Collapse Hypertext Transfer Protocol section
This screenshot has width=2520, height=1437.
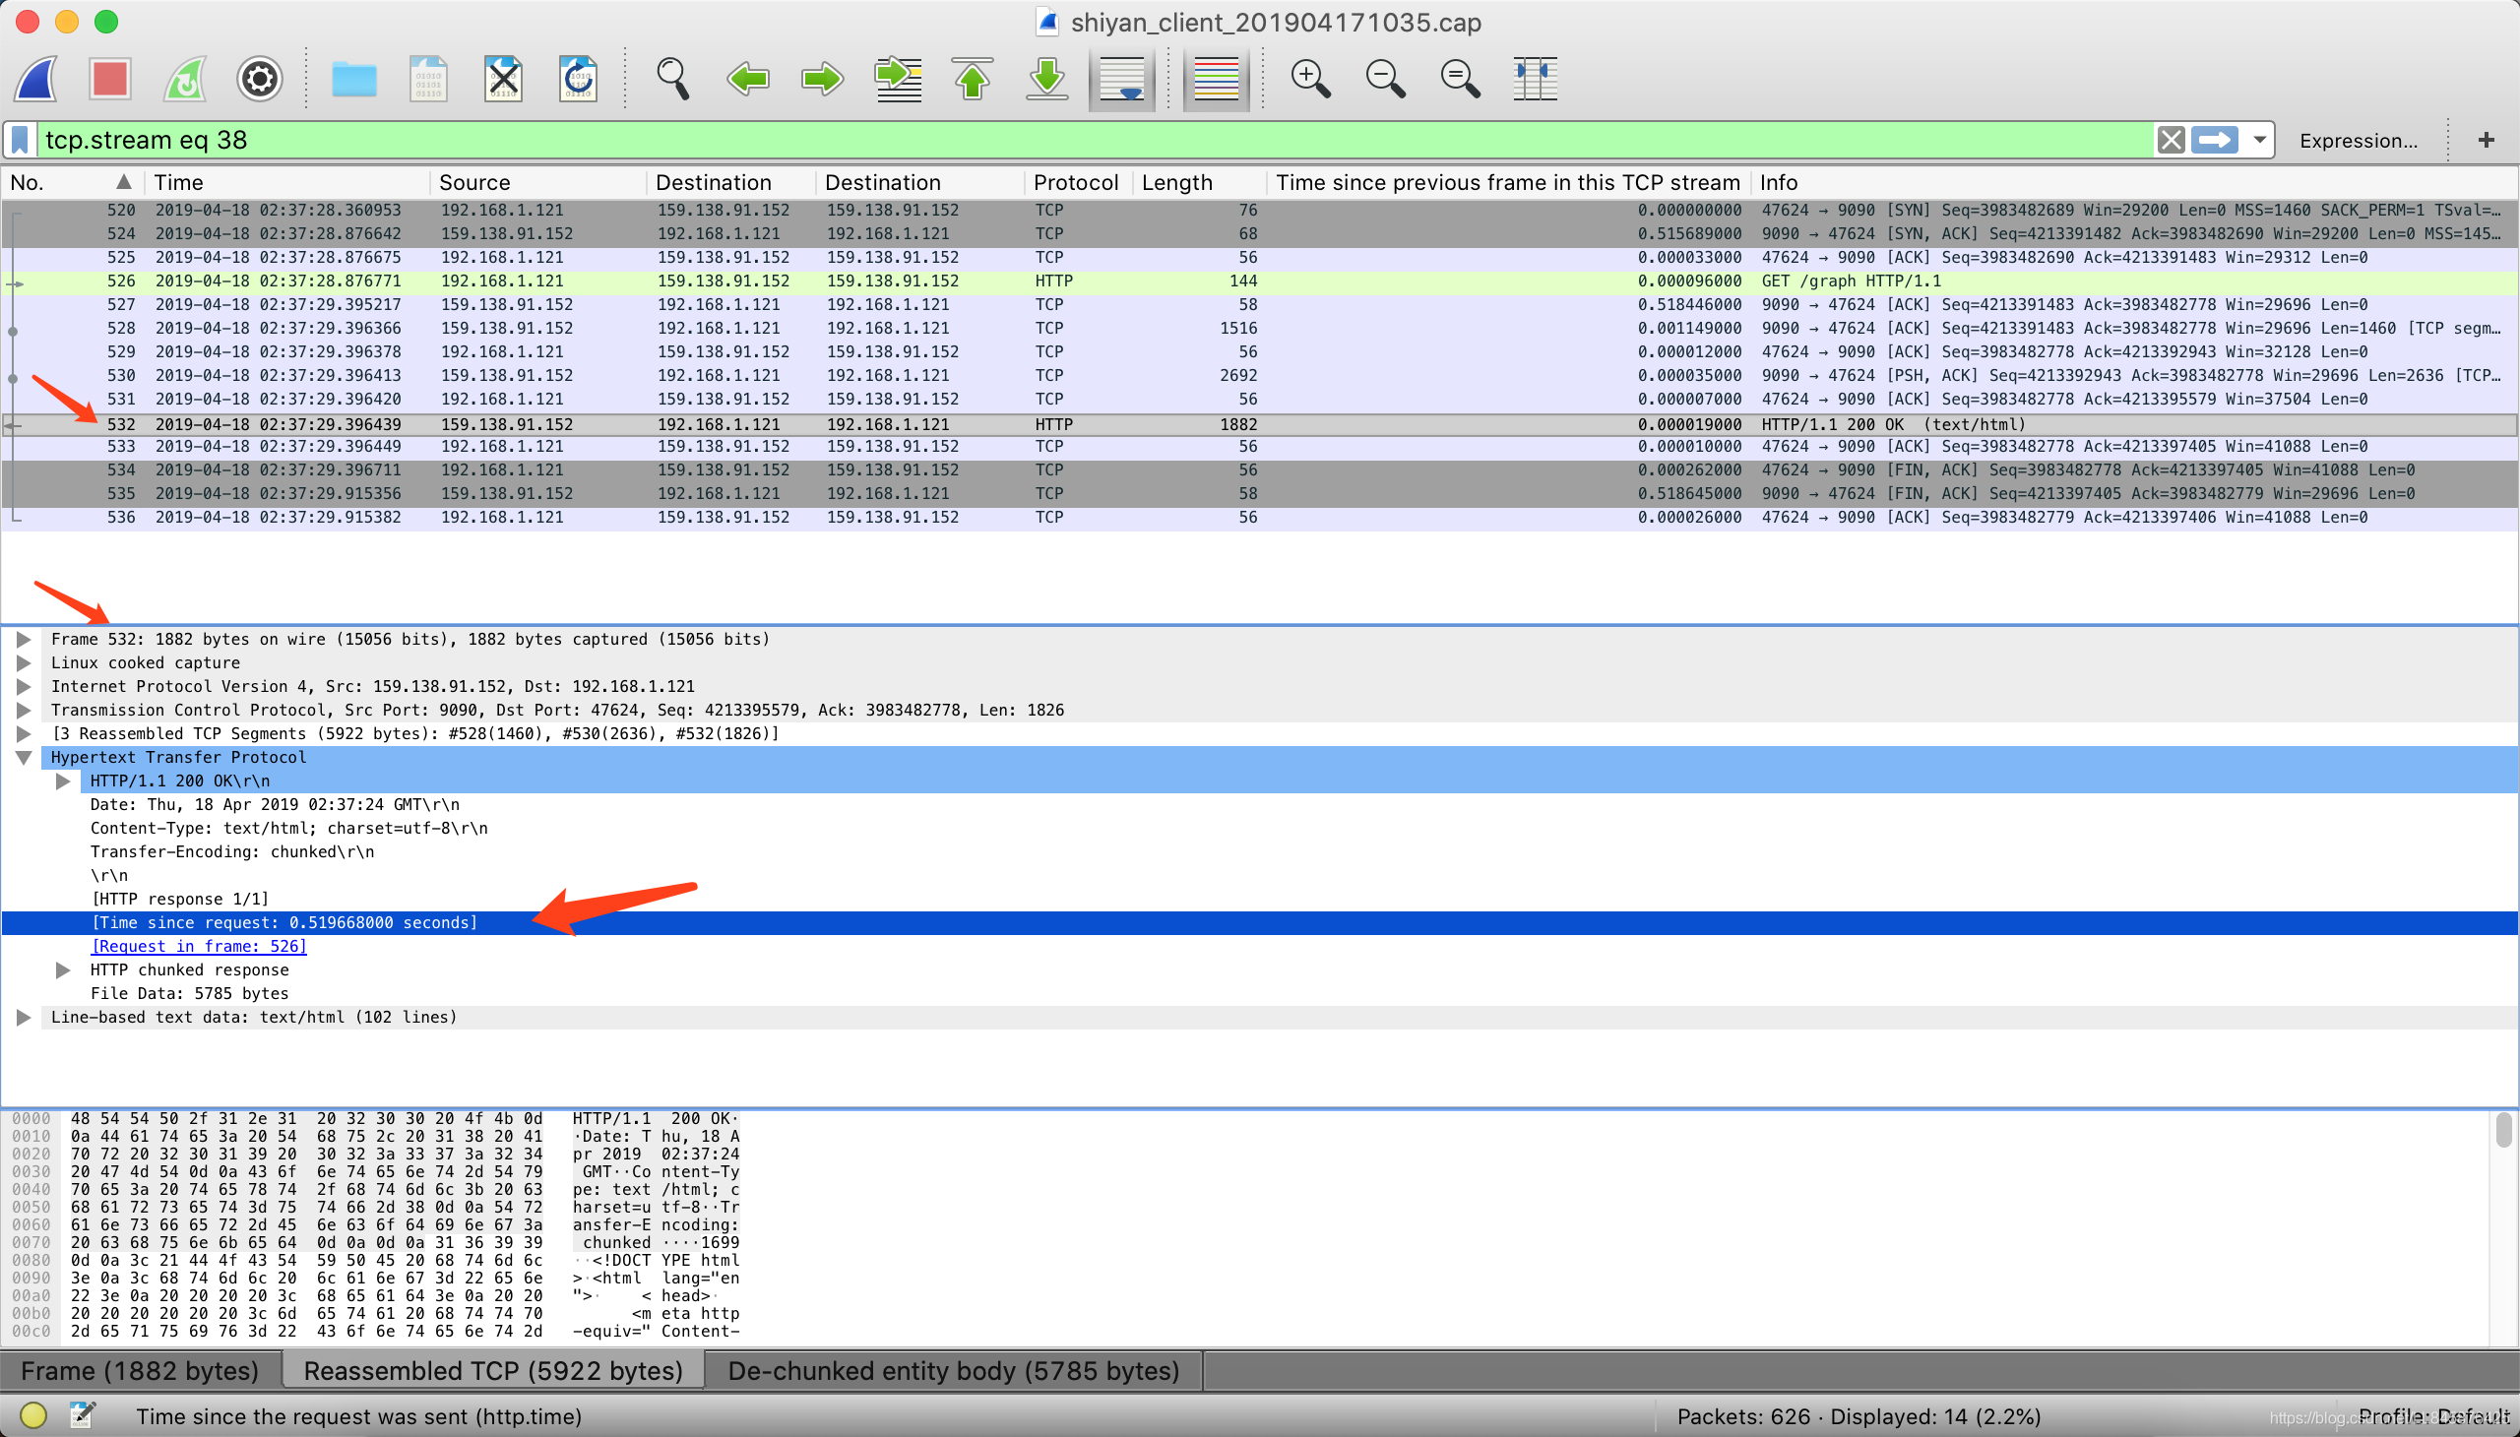pyautogui.click(x=24, y=758)
